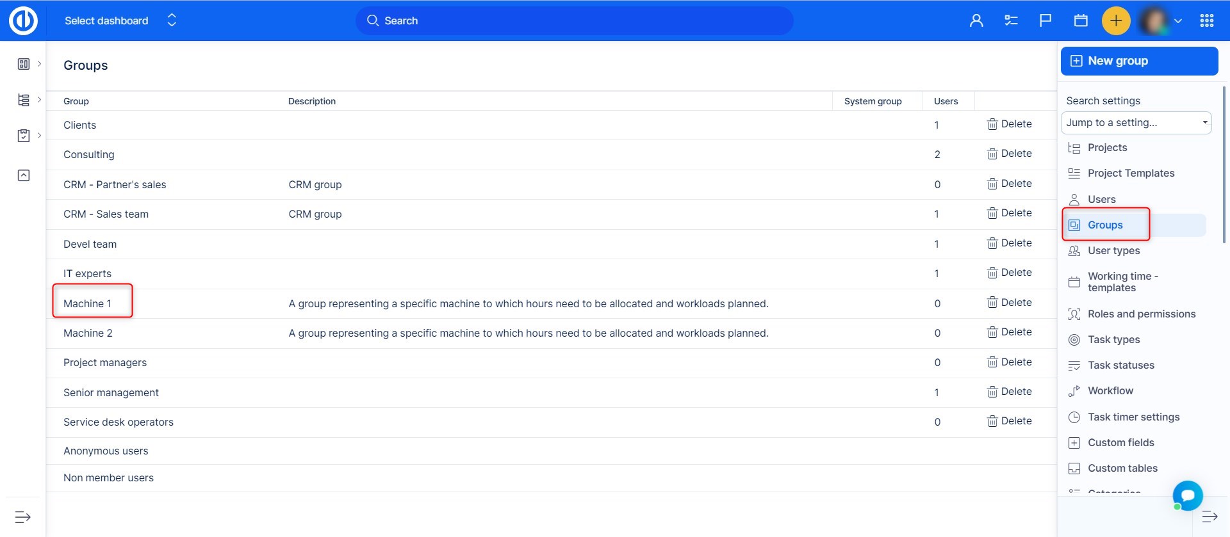Expand the left sidebar panel
The height and width of the screenshot is (537, 1230).
pos(23,517)
